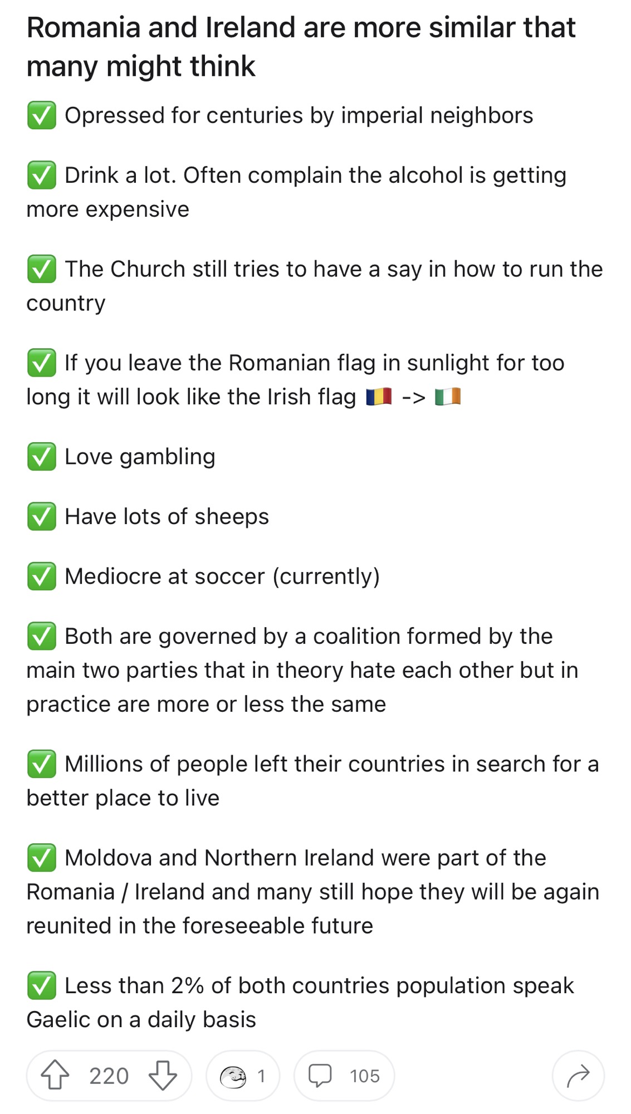
Task: Open the post title
Action: (x=301, y=46)
